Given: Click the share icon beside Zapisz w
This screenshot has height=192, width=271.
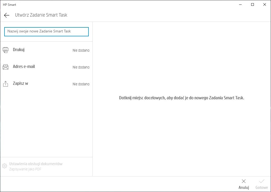Looking at the screenshot, I should tap(6, 84).
